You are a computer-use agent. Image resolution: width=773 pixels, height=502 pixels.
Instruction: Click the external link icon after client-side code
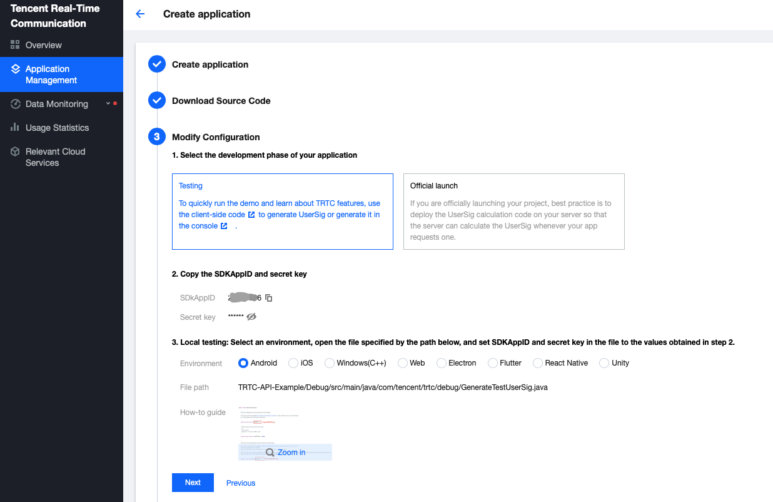point(251,215)
